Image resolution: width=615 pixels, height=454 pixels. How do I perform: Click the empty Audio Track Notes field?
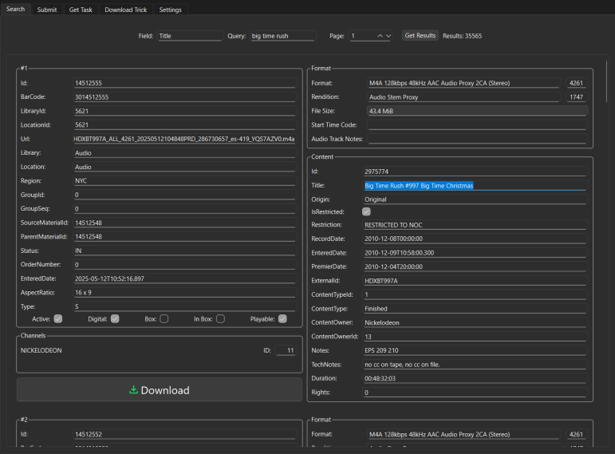(x=477, y=139)
